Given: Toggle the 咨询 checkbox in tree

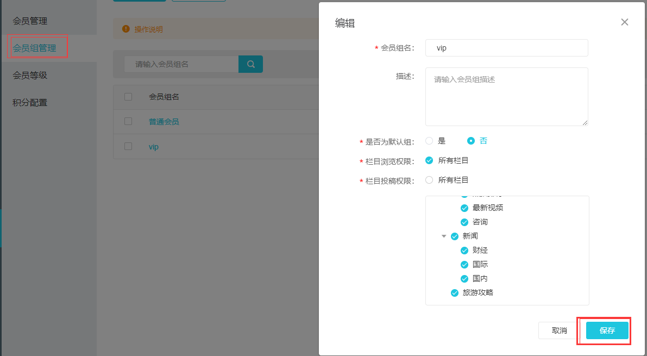Looking at the screenshot, I should click(464, 222).
